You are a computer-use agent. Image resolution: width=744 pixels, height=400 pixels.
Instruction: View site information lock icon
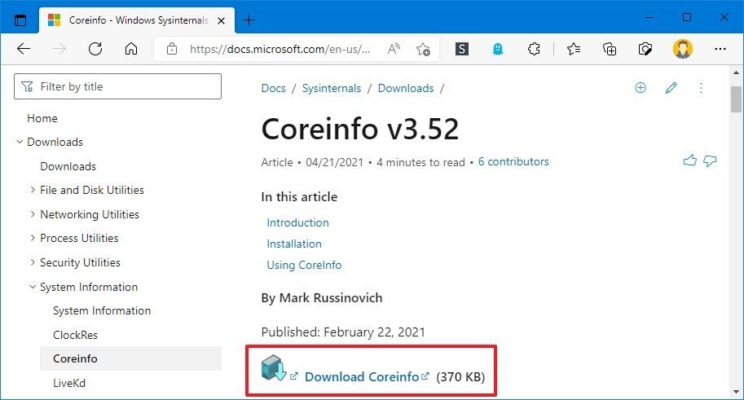coord(172,49)
